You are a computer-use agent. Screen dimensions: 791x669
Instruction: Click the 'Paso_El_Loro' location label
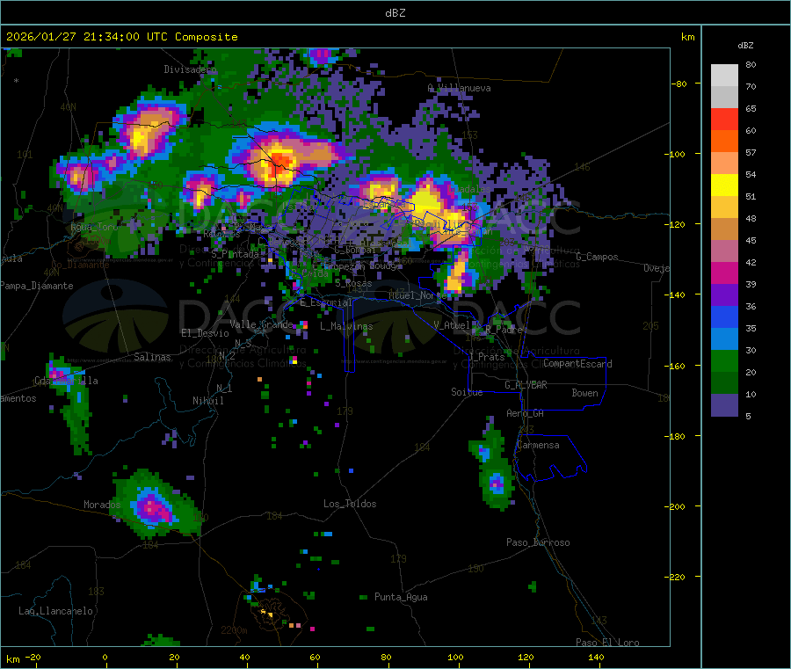608,643
